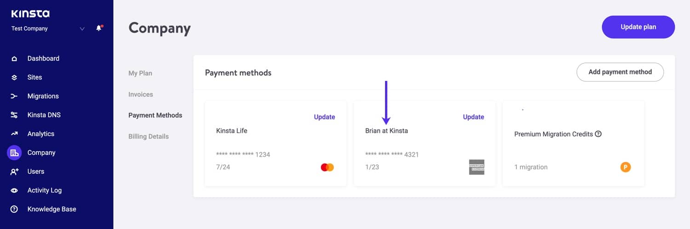Update the Brian at Kinsta card

click(x=473, y=117)
